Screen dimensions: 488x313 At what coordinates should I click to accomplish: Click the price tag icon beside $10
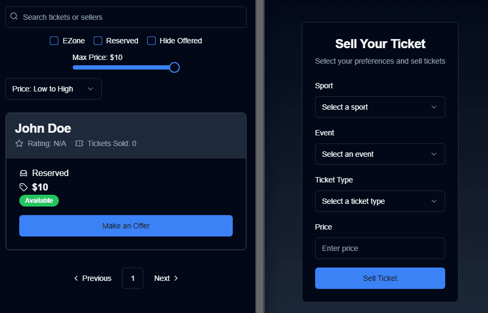[24, 187]
